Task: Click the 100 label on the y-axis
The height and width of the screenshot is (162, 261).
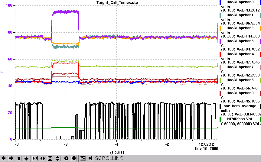Action: 9,5
